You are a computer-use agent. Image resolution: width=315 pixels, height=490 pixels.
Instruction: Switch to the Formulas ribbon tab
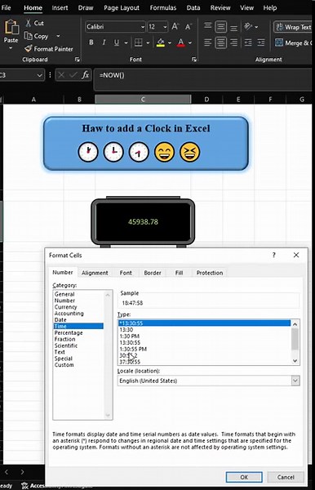tap(163, 8)
